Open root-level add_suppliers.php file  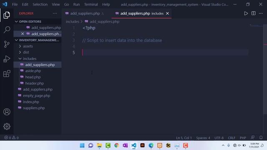[38, 89]
